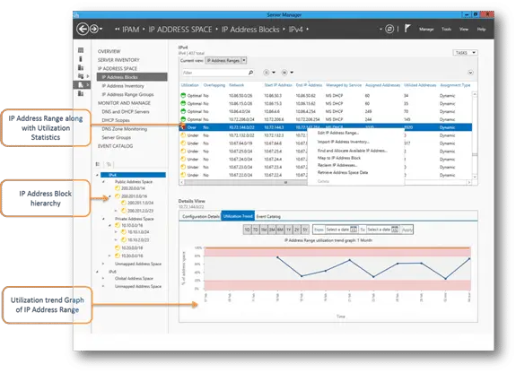
Task: Click the icon beside 10.10.2.0/23 in tree
Action: pos(124,239)
